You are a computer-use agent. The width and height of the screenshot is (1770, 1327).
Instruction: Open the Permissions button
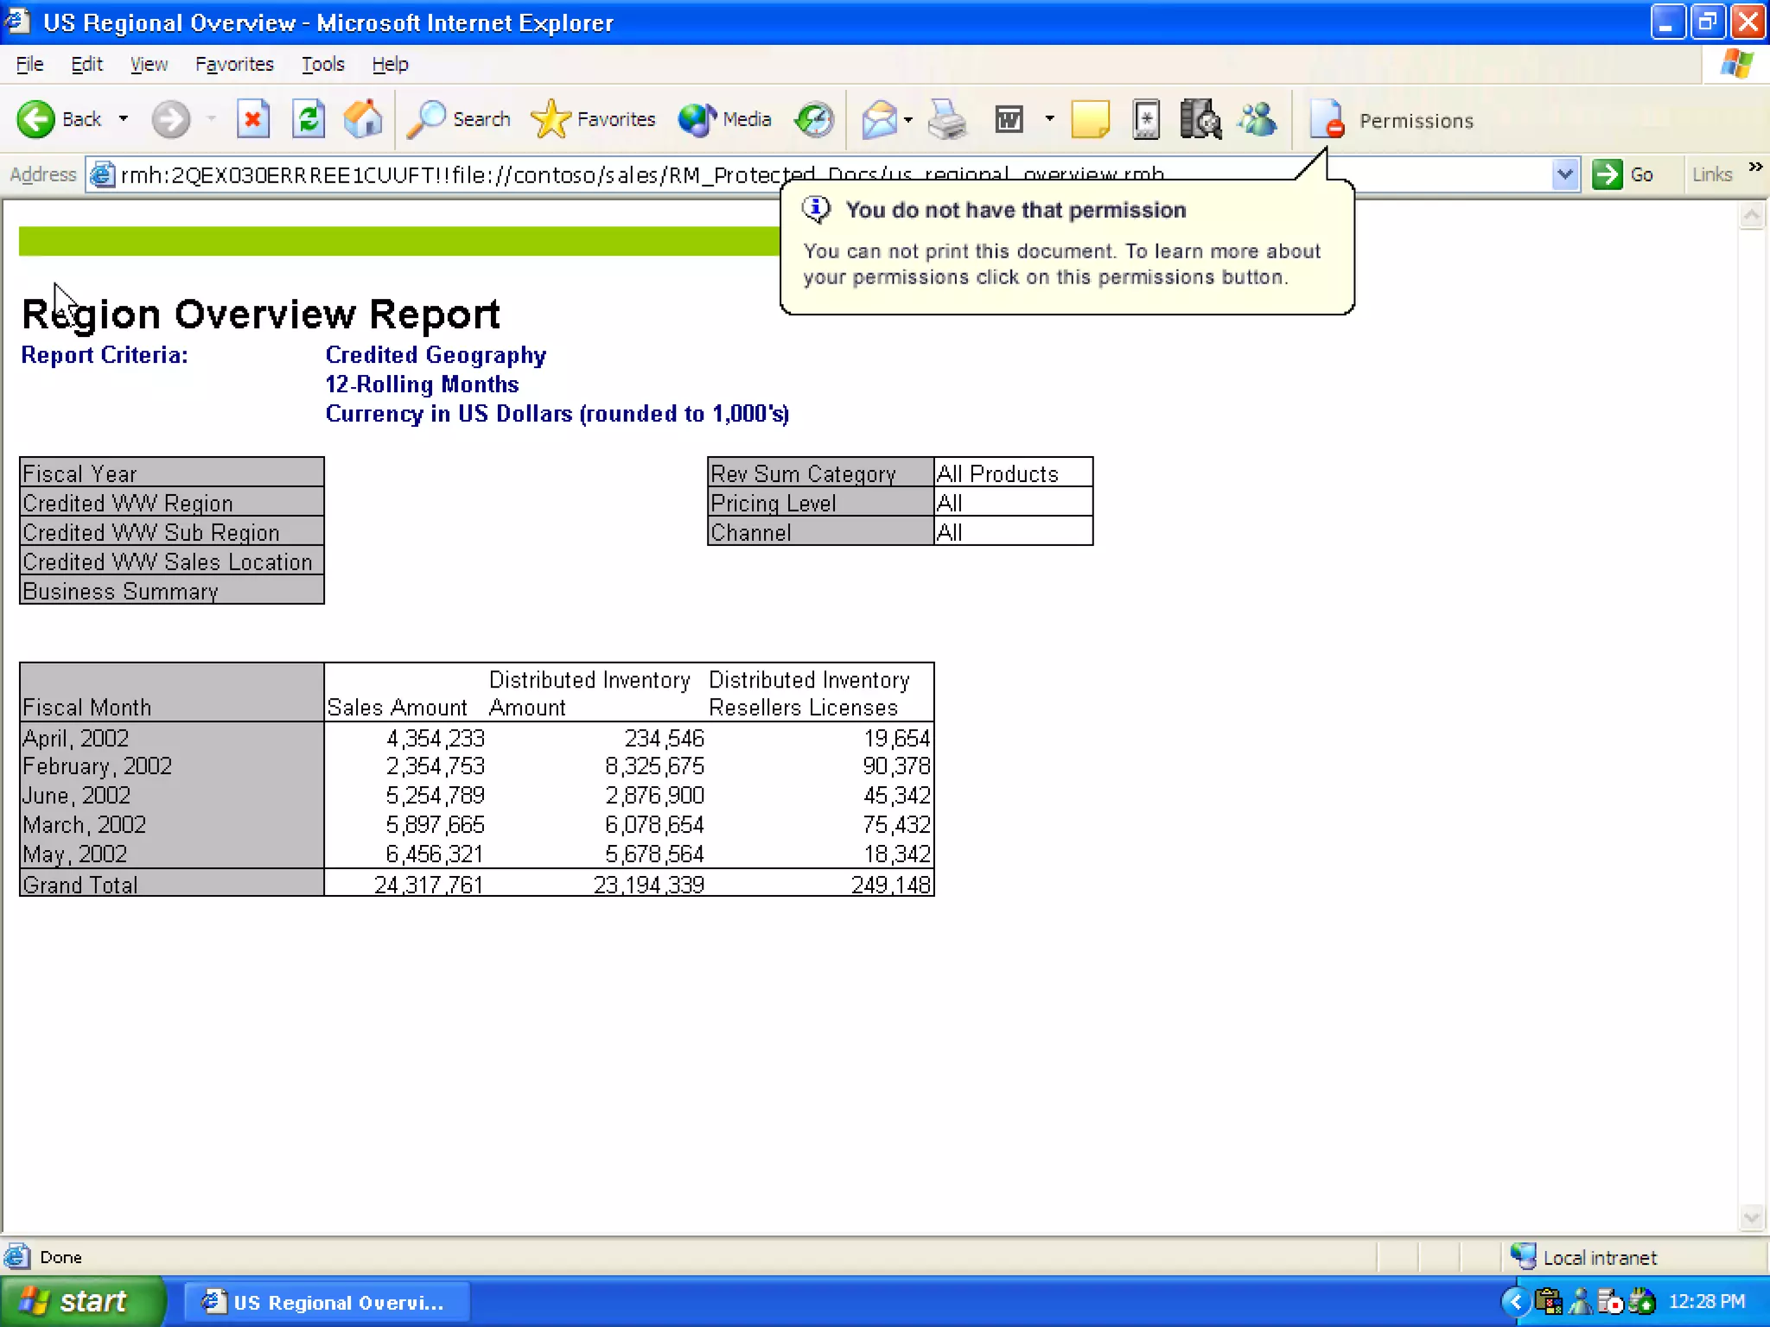[x=1391, y=120]
